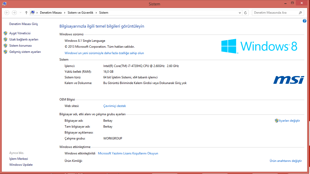Select text Windows 8.1 Single Language
Viewport: 310px width, 174px height.
pyautogui.click(x=85, y=41)
